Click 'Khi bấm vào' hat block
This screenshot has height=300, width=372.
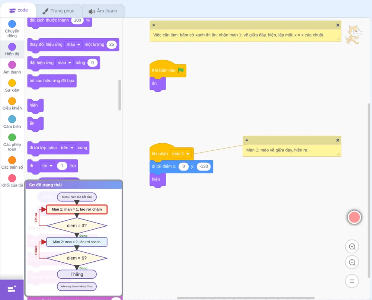[167, 69]
